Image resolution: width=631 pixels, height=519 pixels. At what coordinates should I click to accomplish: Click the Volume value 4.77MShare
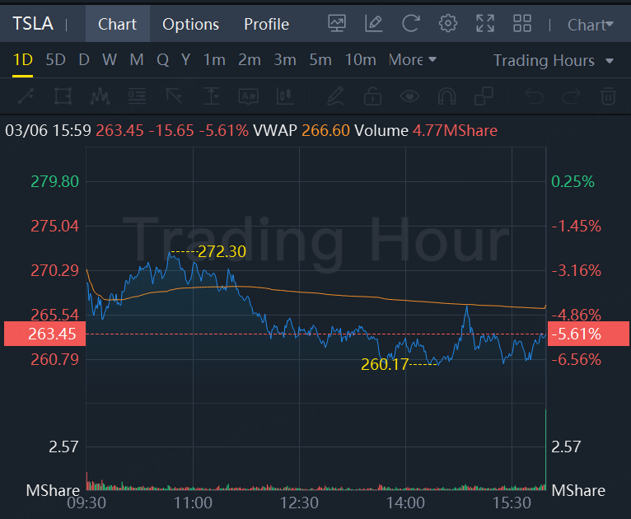455,130
